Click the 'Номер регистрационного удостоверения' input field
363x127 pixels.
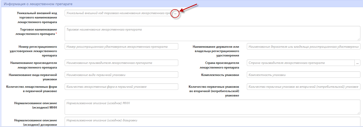pyautogui.click(x=121, y=46)
